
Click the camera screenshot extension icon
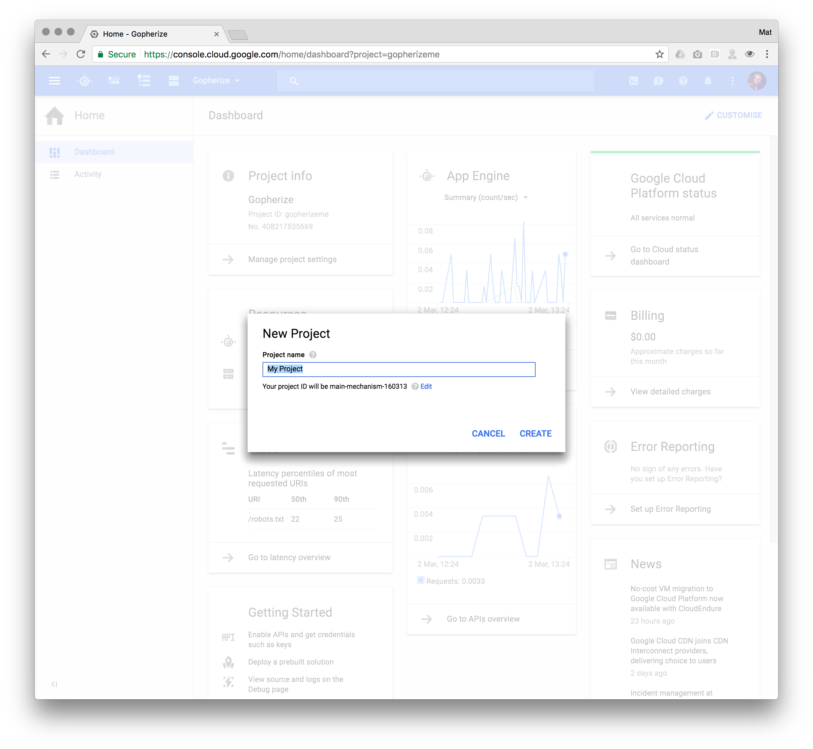697,54
